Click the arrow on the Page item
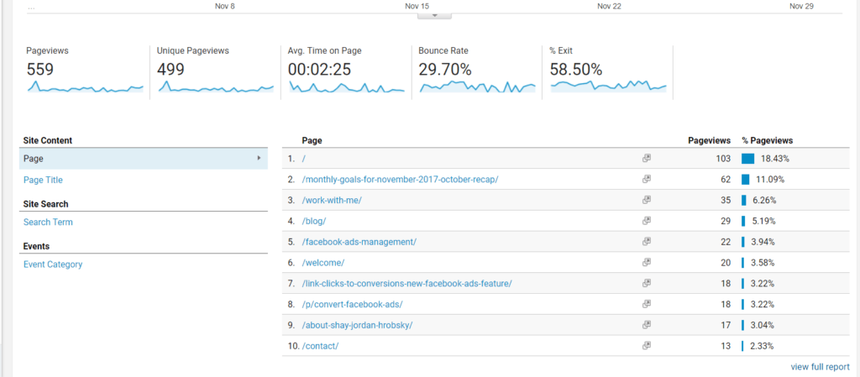Image resolution: width=860 pixels, height=377 pixels. pos(258,158)
